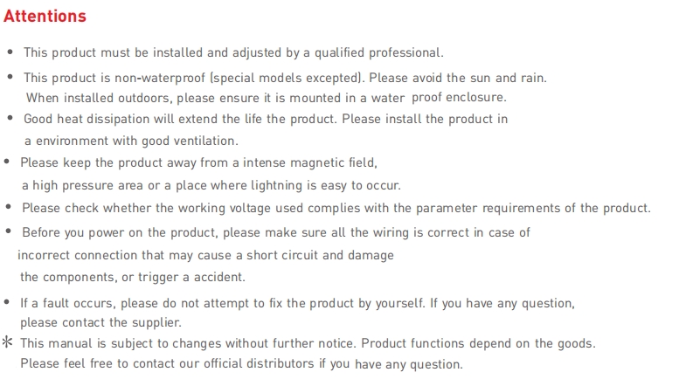Click the red Attentions heading
679x386 pixels.
(45, 16)
